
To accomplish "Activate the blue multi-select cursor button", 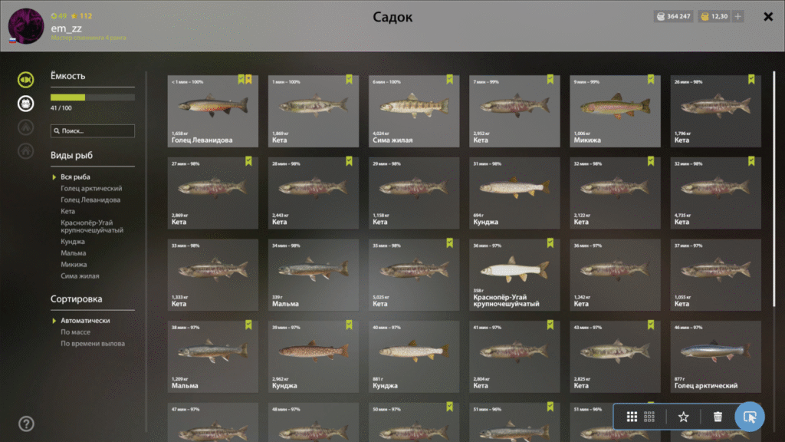I will click(x=750, y=417).
